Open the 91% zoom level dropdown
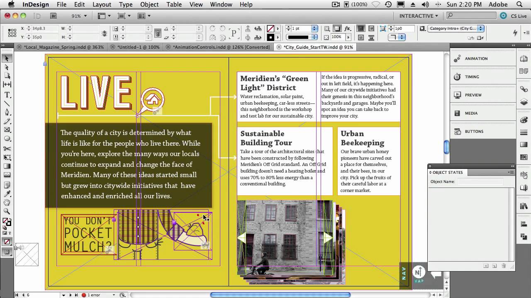 79,16
